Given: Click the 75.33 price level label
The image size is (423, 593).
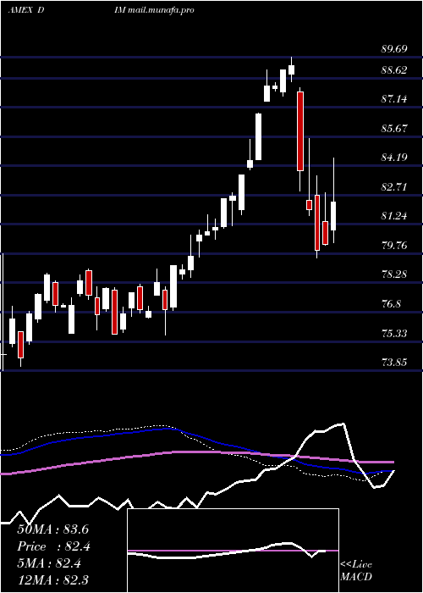Looking at the screenshot, I should (394, 333).
